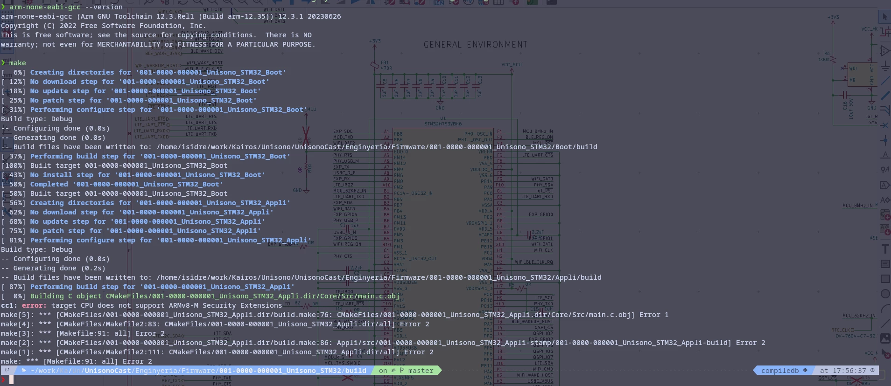
Task: Select the arrow selection tool in the right toolbar
Action: point(884,17)
